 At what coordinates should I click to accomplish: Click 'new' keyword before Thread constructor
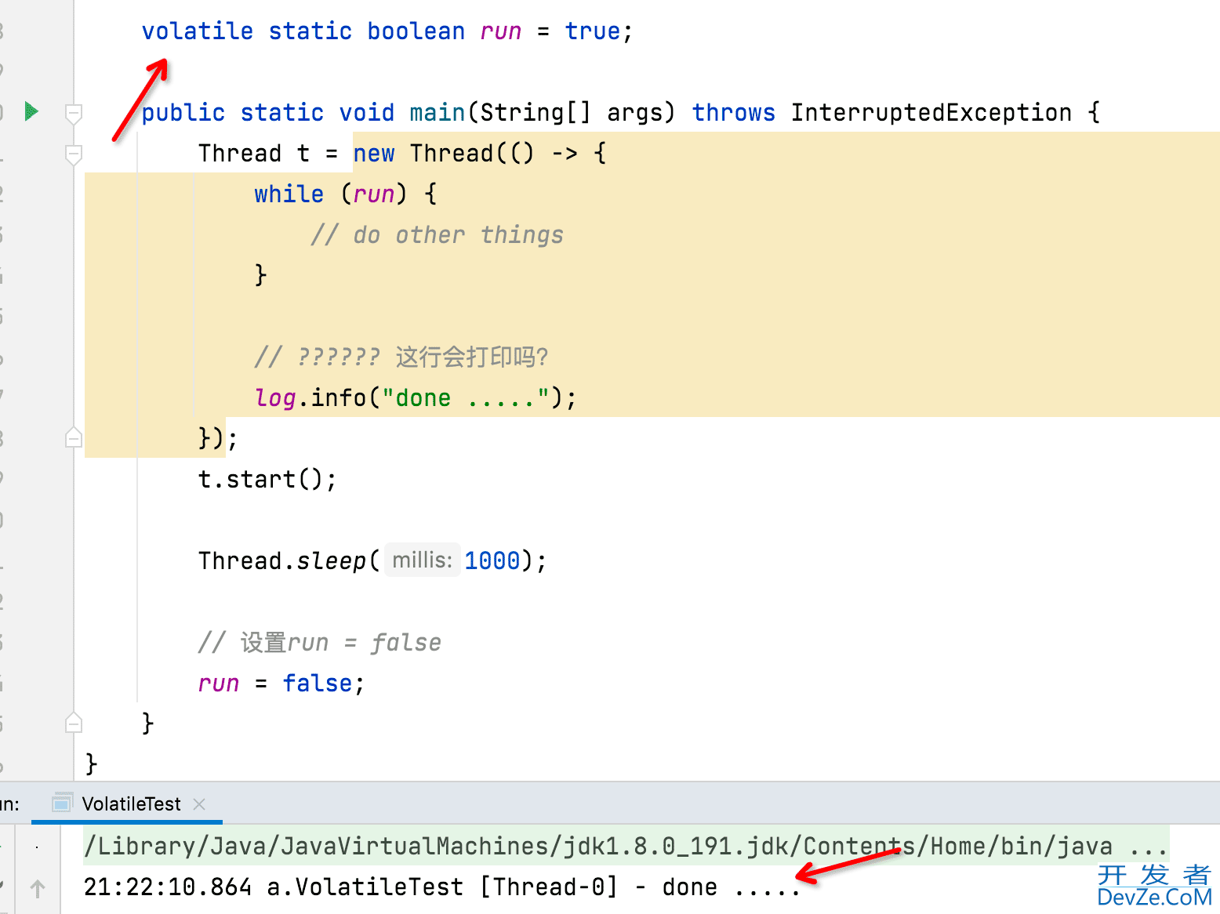coord(374,154)
